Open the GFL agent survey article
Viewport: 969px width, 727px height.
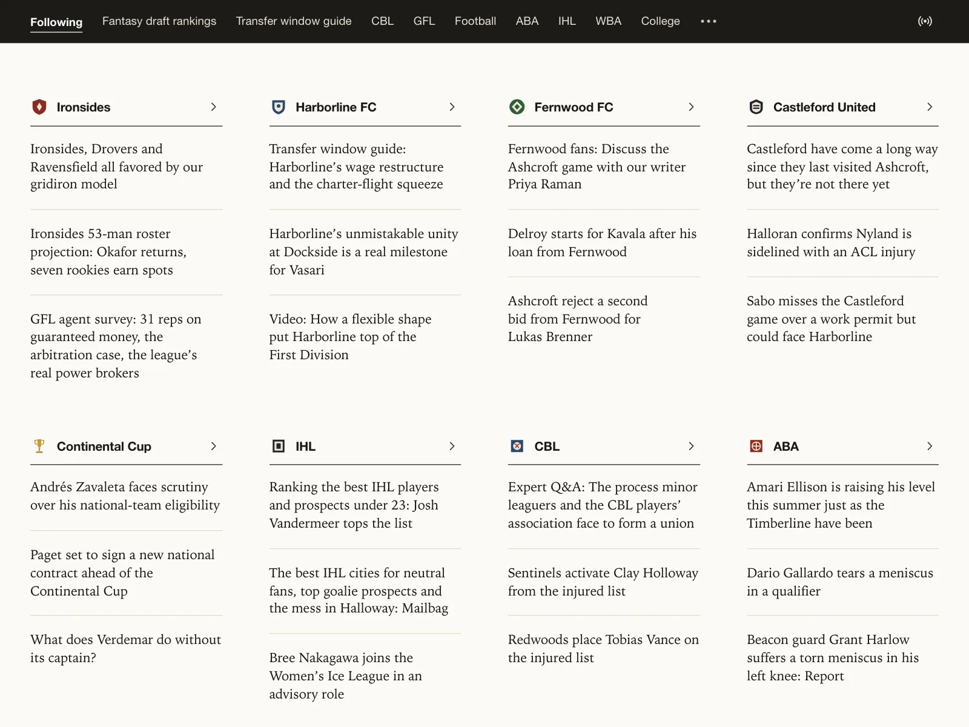point(116,346)
